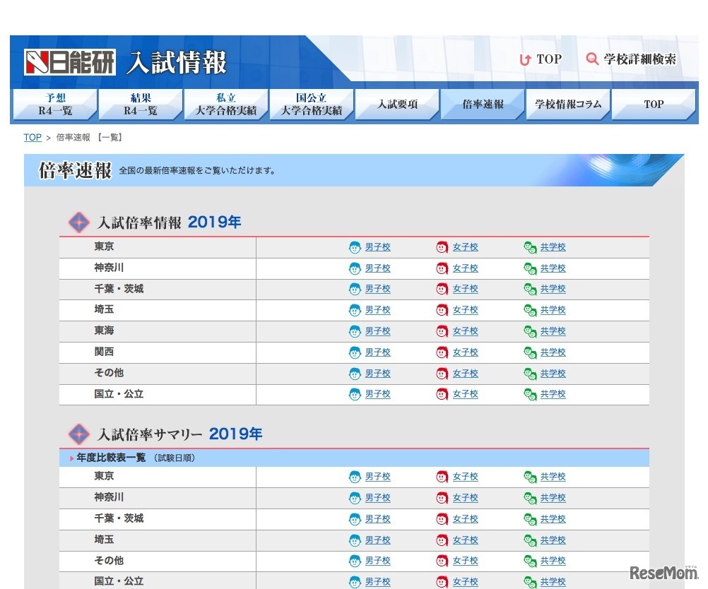This screenshot has height=589, width=708.
Task: Open the 国公立大学合格実績 navigation tab
Action: [312, 105]
